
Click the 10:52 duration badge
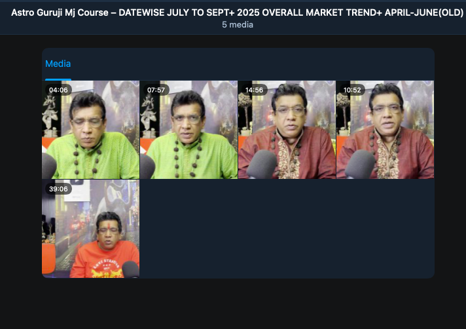352,90
